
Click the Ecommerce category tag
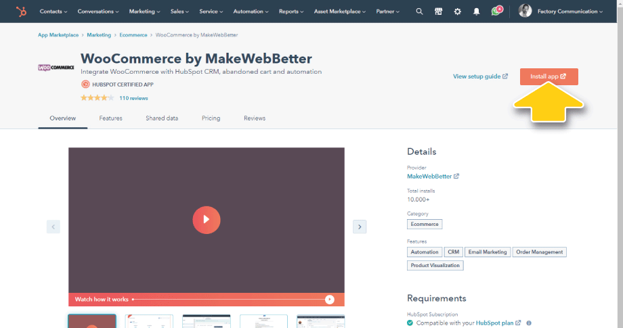(x=425, y=224)
